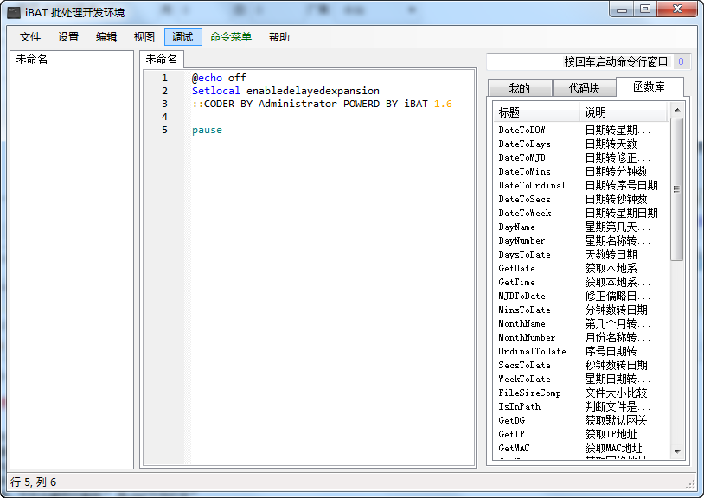Click the command line input field
The width and height of the screenshot is (704, 498).
tap(579, 62)
